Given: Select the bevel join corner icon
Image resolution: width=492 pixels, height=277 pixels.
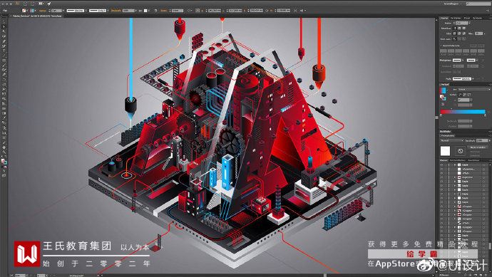Looking at the screenshot, I should point(463,33).
